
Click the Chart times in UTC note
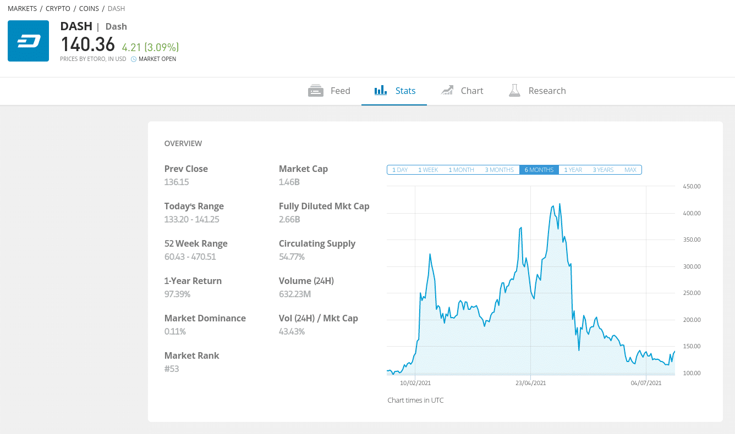click(x=415, y=400)
